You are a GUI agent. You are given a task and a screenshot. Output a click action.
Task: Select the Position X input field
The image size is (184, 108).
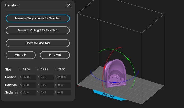(x=29, y=77)
